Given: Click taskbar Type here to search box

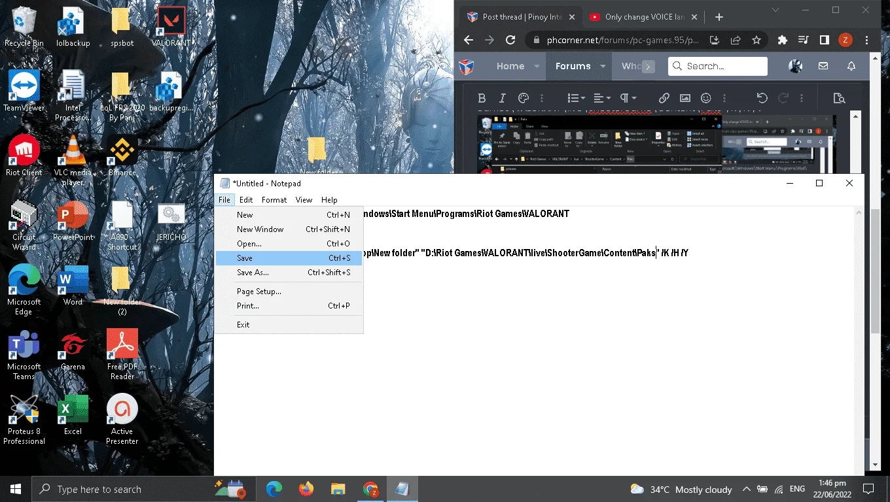Looking at the screenshot, I should coord(142,489).
